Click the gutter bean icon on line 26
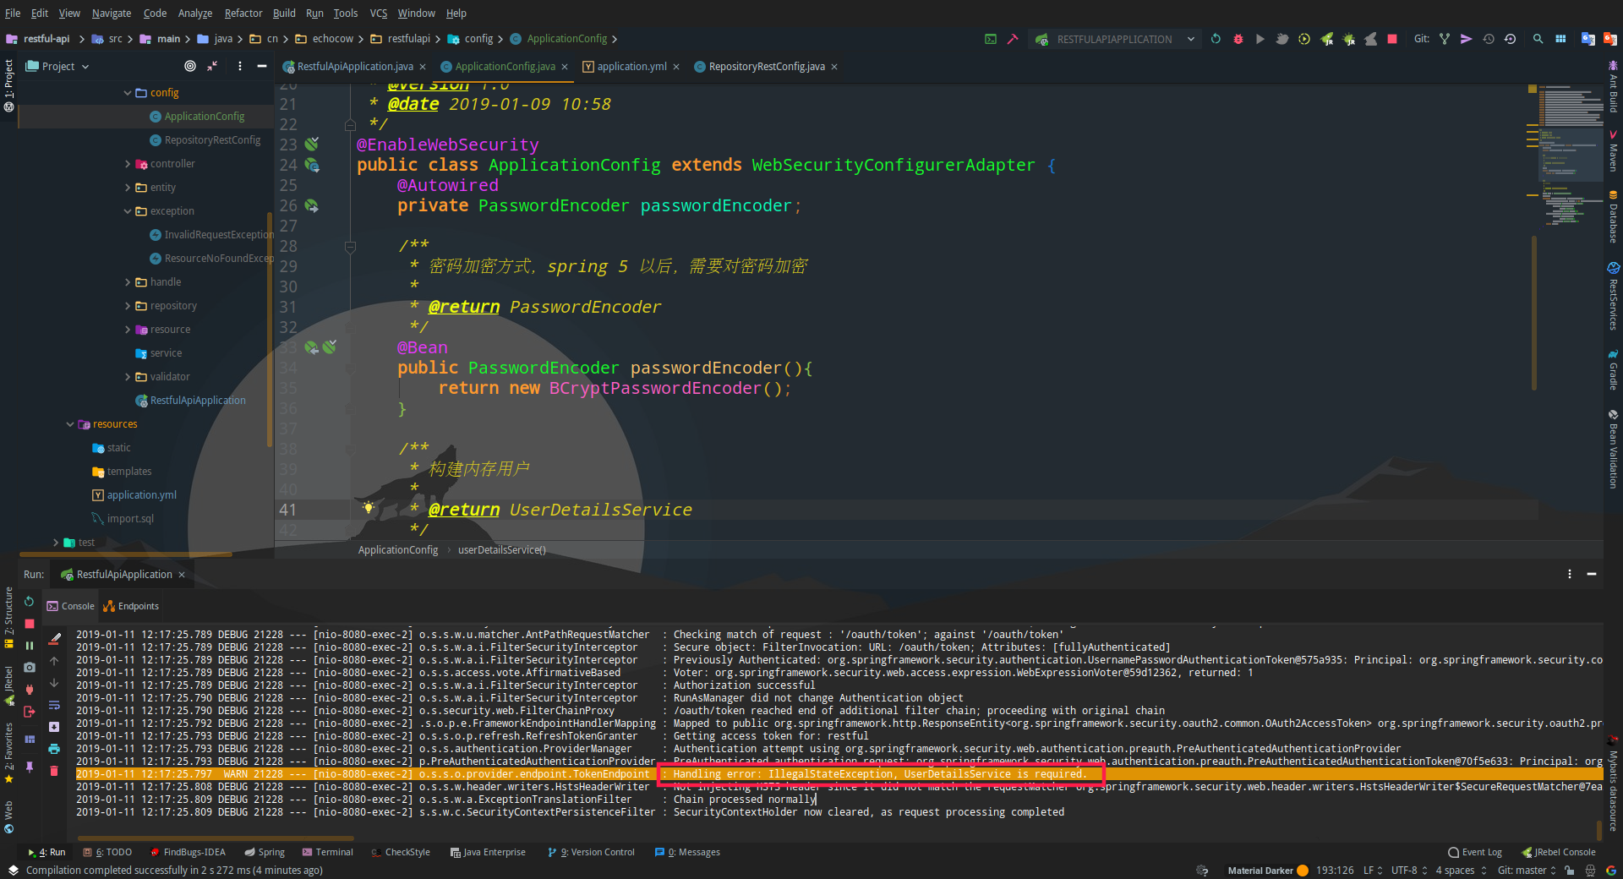 point(312,205)
